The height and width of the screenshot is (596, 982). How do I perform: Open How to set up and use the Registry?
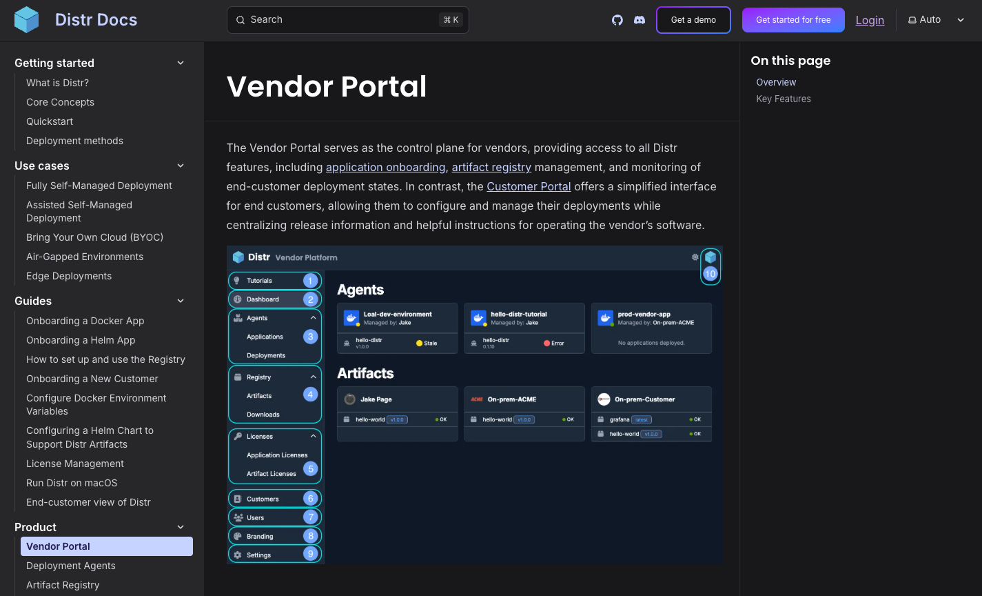(105, 359)
